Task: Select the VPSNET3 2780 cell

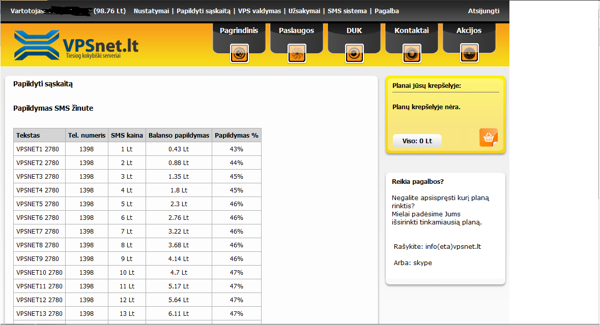Action: pos(39,176)
